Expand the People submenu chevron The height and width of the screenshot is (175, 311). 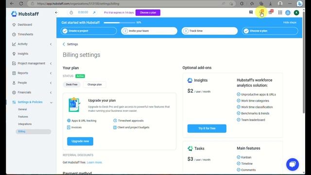[51, 83]
